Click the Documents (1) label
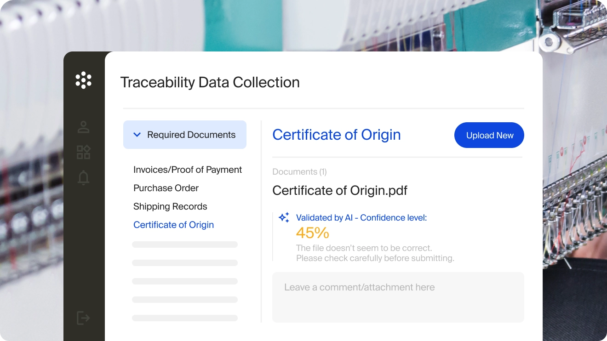The image size is (607, 341). (299, 172)
